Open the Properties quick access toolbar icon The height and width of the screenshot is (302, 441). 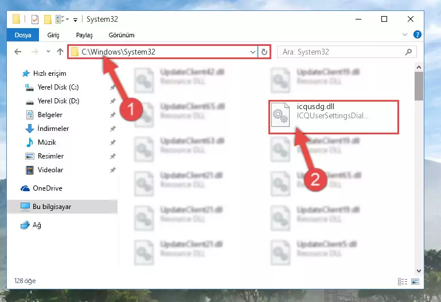coord(35,20)
